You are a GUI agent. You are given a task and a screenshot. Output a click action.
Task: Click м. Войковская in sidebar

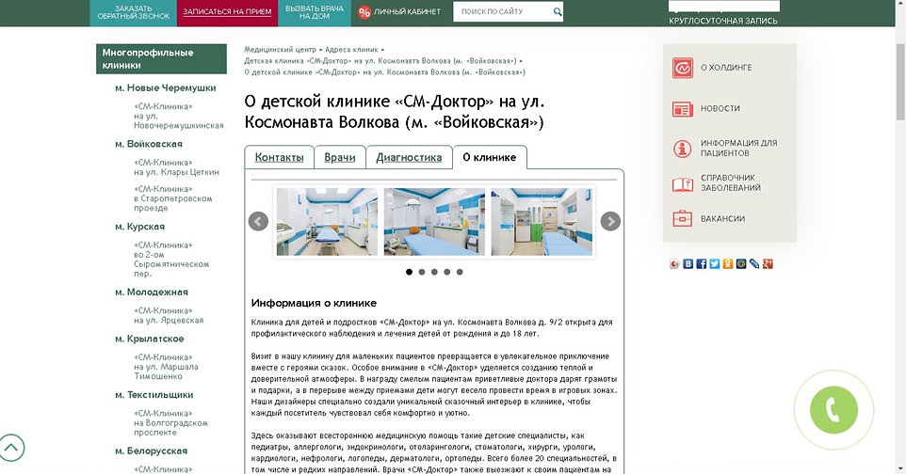[x=149, y=144]
